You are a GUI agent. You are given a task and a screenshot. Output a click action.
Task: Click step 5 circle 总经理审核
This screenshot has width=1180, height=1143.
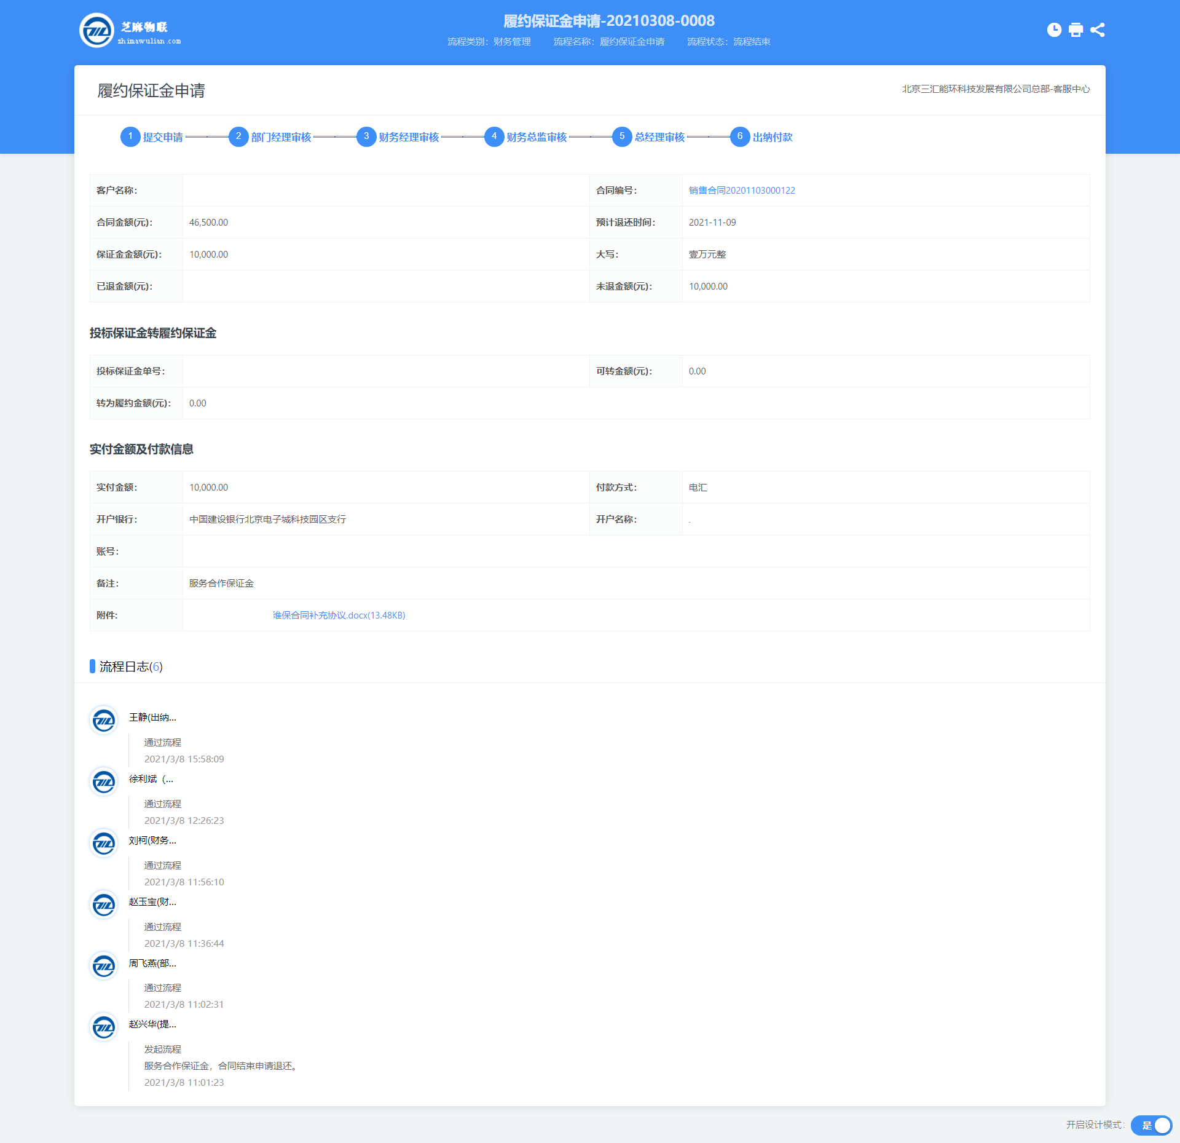[622, 136]
